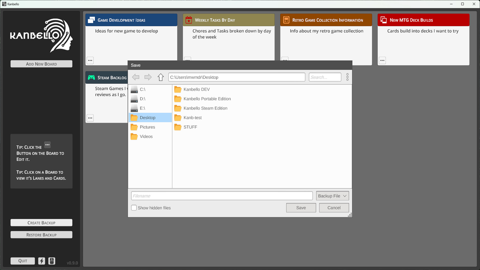Open the Backup File type dropdown
The width and height of the screenshot is (480, 270).
[332, 196]
